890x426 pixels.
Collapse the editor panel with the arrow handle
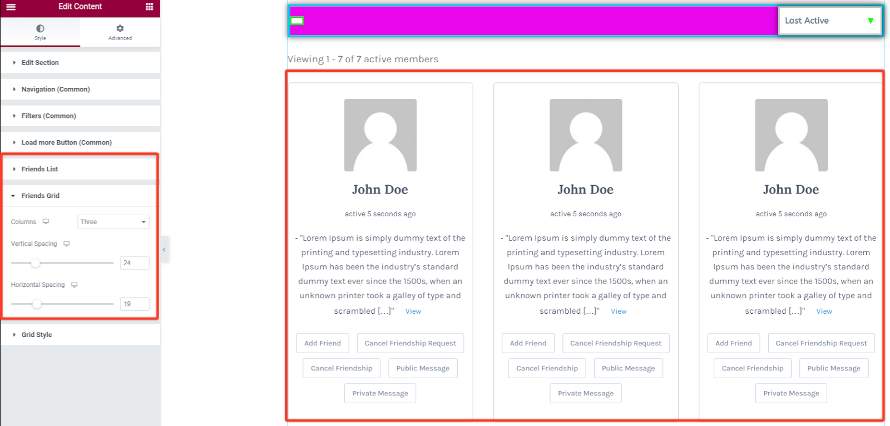(164, 250)
